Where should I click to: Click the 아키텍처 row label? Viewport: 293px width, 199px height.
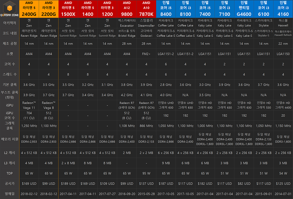[x=10, y=23]
